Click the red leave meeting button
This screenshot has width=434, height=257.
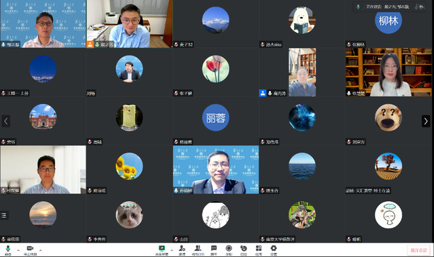(418, 250)
